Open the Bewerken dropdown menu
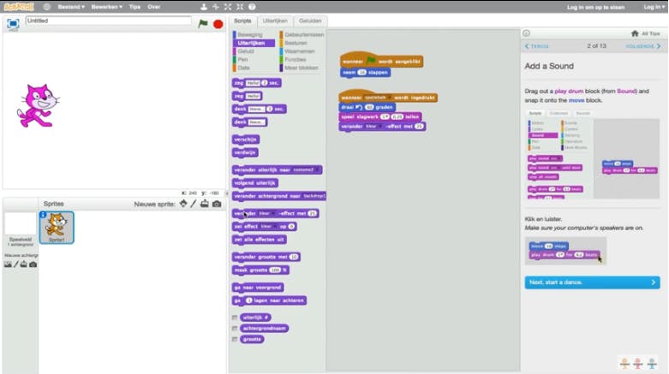This screenshot has width=669, height=374. click(x=107, y=7)
